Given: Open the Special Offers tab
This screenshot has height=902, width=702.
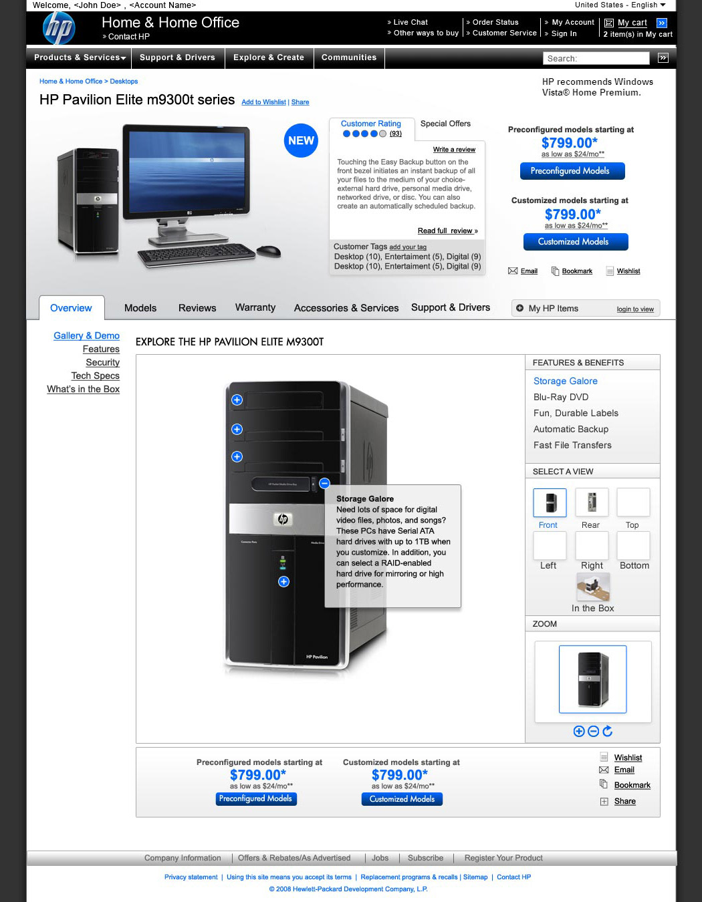Looking at the screenshot, I should click(x=445, y=124).
